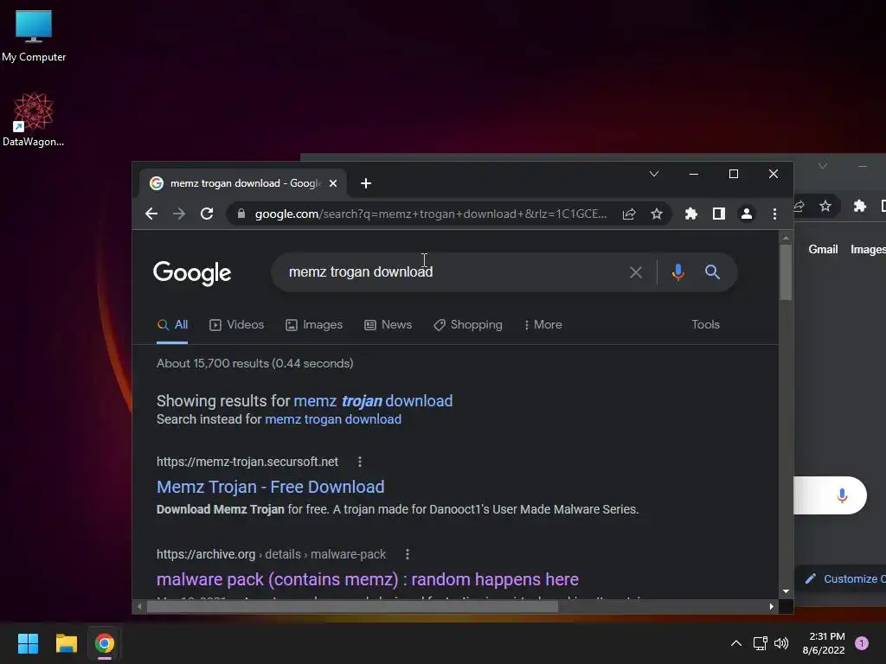Share this page from the address bar
Viewport: 886px width, 664px height.
[629, 214]
